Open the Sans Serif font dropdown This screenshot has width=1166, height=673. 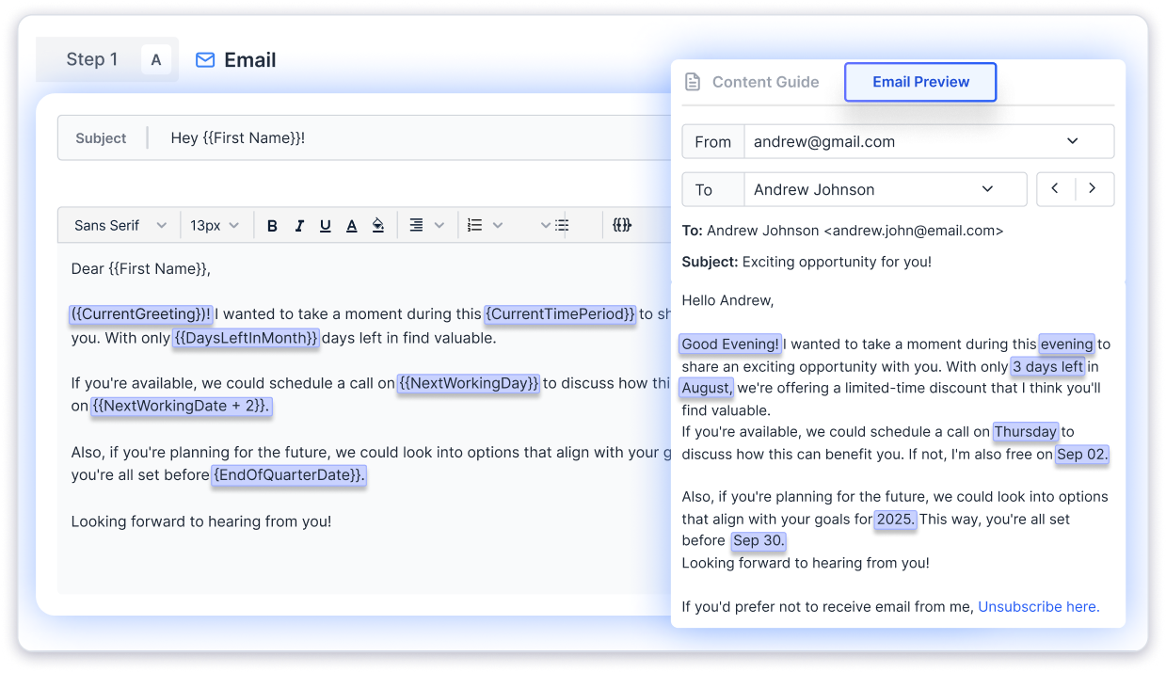tap(120, 226)
